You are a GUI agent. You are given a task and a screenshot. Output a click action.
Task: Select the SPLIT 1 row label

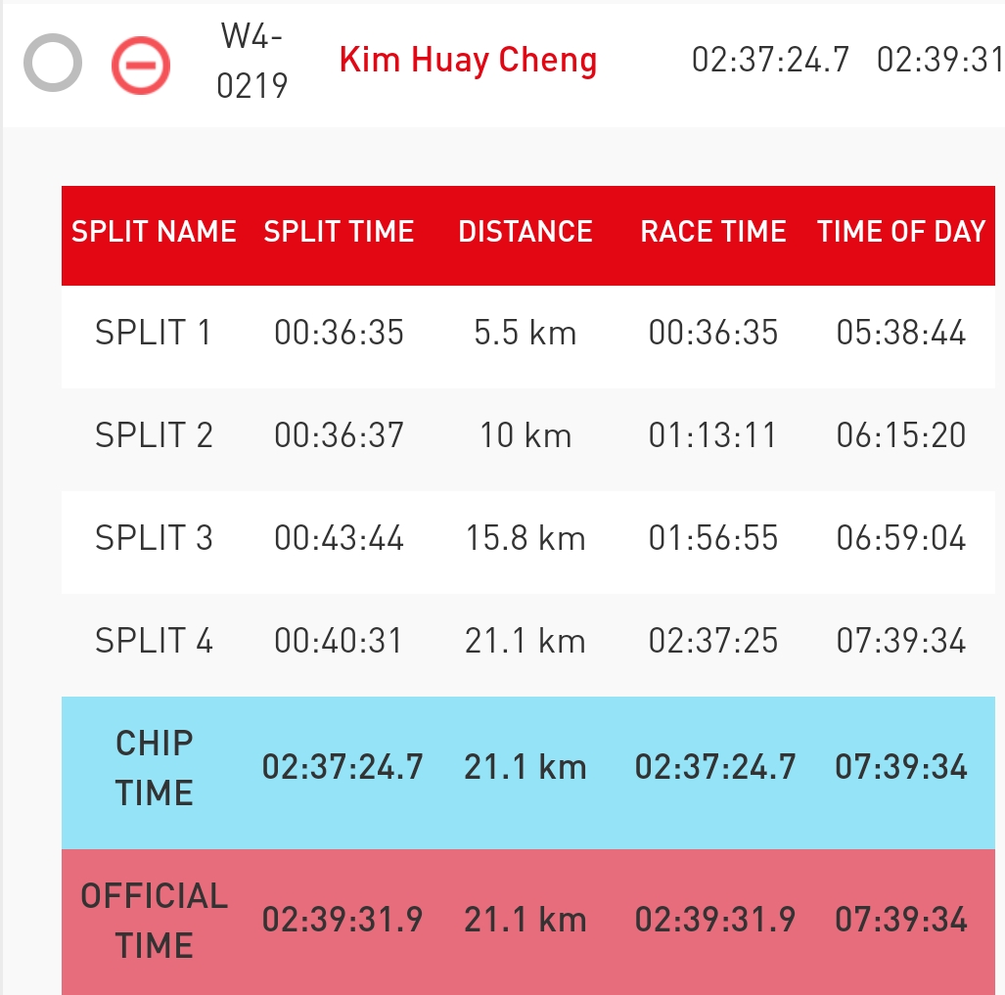click(154, 333)
